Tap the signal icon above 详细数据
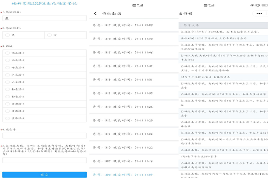268x178 pixels. coord(140,5)
